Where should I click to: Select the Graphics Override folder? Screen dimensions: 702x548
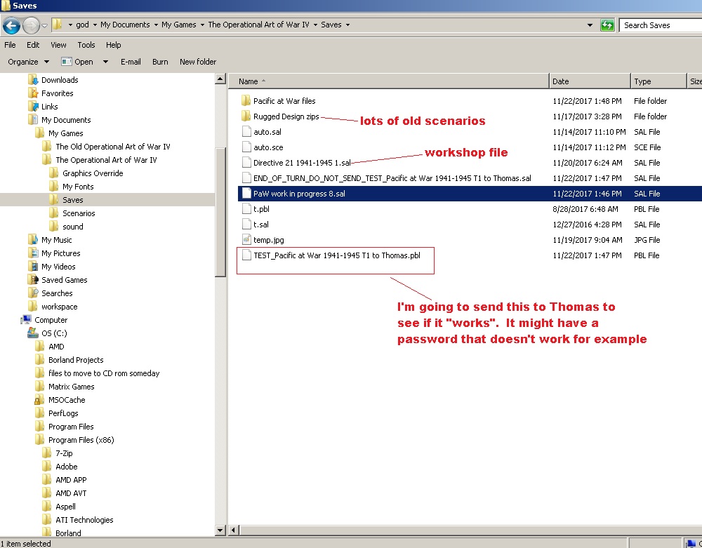[93, 173]
